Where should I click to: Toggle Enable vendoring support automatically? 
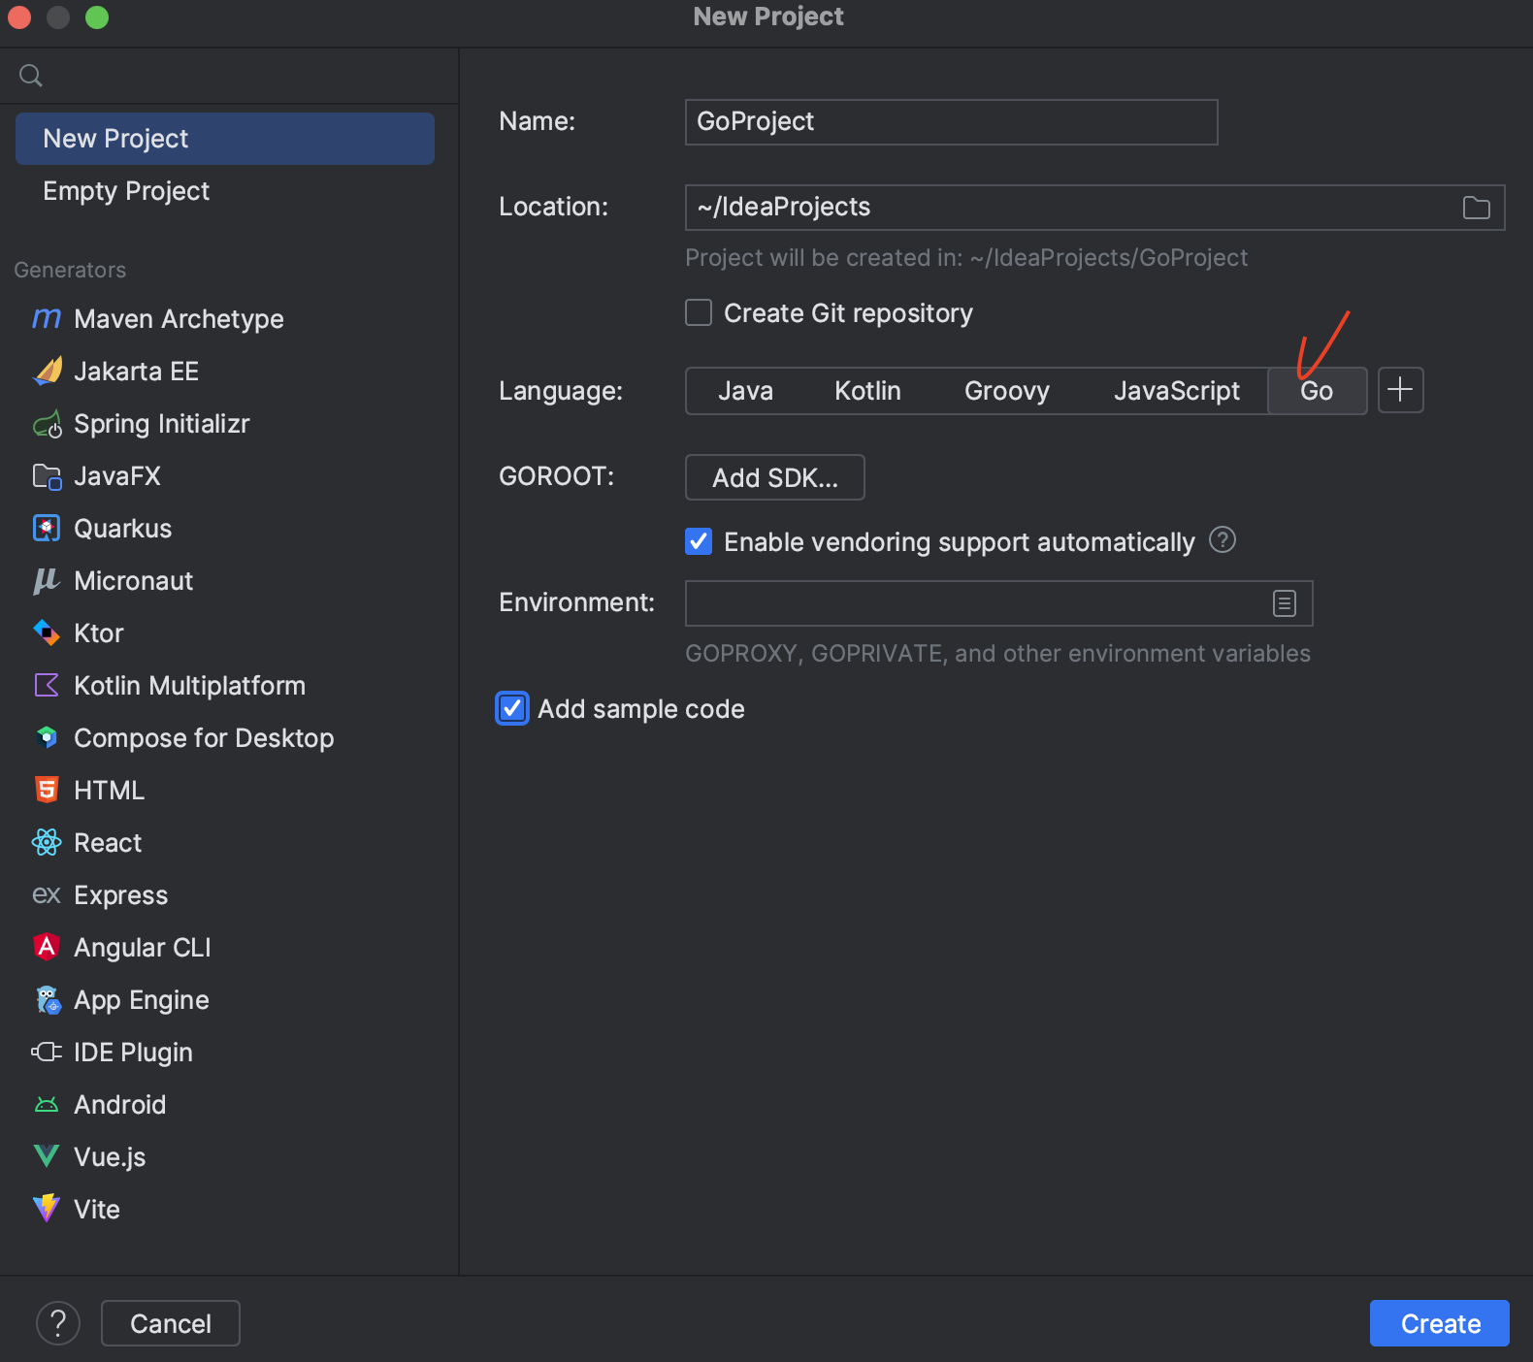pos(699,541)
